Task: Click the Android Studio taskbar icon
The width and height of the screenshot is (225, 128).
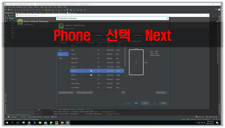Action: click(x=67, y=123)
